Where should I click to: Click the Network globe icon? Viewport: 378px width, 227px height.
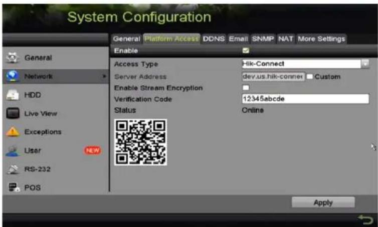point(13,76)
